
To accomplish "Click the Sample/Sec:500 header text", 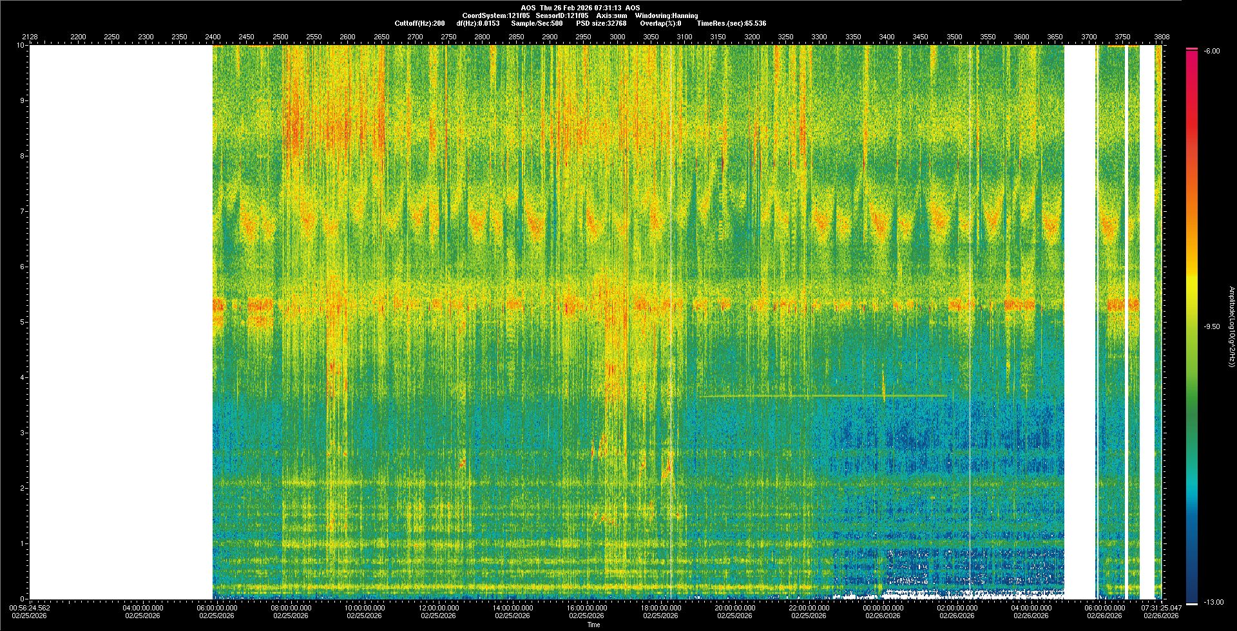I will tap(537, 23).
